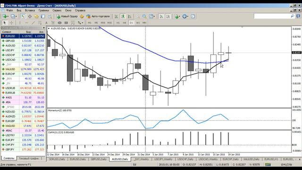Screen dimensions: 302x170
Task: Select the horizontal line drawing tool
Action: pos(26,23)
